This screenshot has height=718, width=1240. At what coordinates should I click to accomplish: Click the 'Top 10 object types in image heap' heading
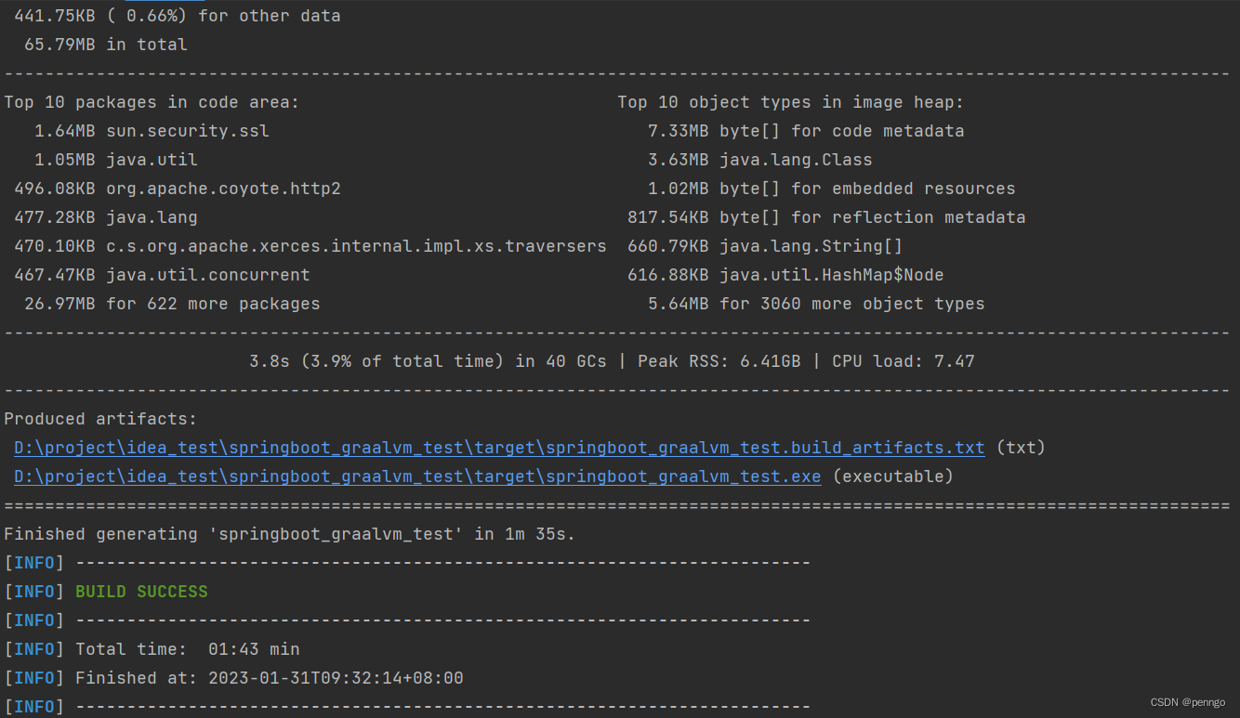point(791,102)
